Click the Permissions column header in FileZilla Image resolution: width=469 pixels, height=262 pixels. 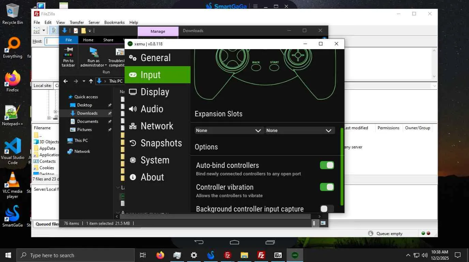(388, 128)
